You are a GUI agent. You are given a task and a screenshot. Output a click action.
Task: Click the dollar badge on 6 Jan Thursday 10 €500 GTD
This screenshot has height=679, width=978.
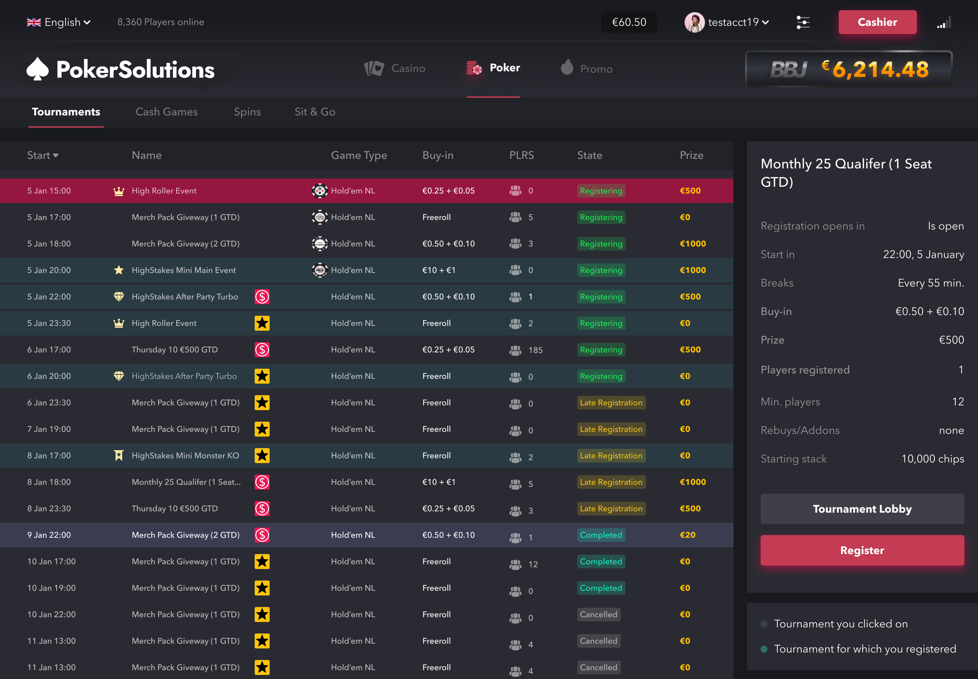tap(262, 350)
